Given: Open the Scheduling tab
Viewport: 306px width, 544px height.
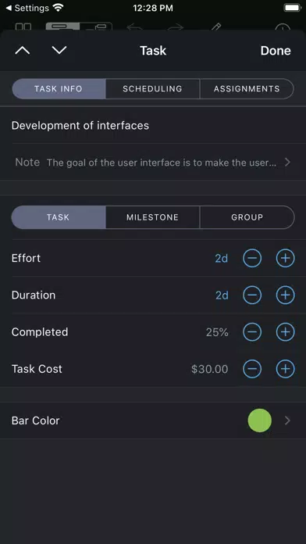Looking at the screenshot, I should pos(153,89).
